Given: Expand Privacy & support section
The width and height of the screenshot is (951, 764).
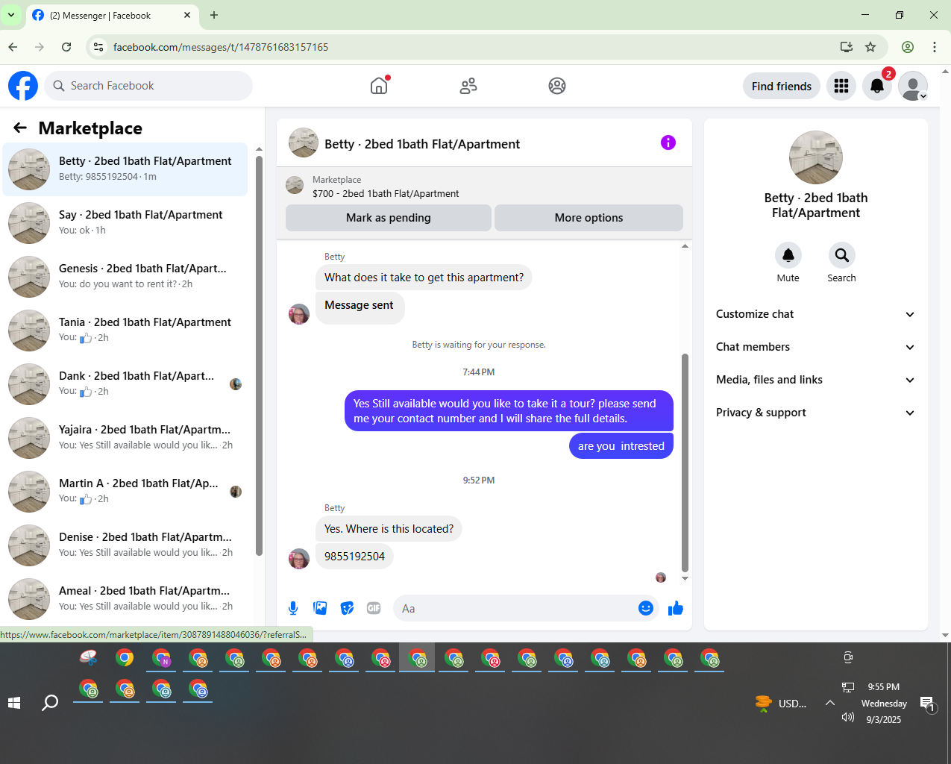Looking at the screenshot, I should pyautogui.click(x=816, y=413).
